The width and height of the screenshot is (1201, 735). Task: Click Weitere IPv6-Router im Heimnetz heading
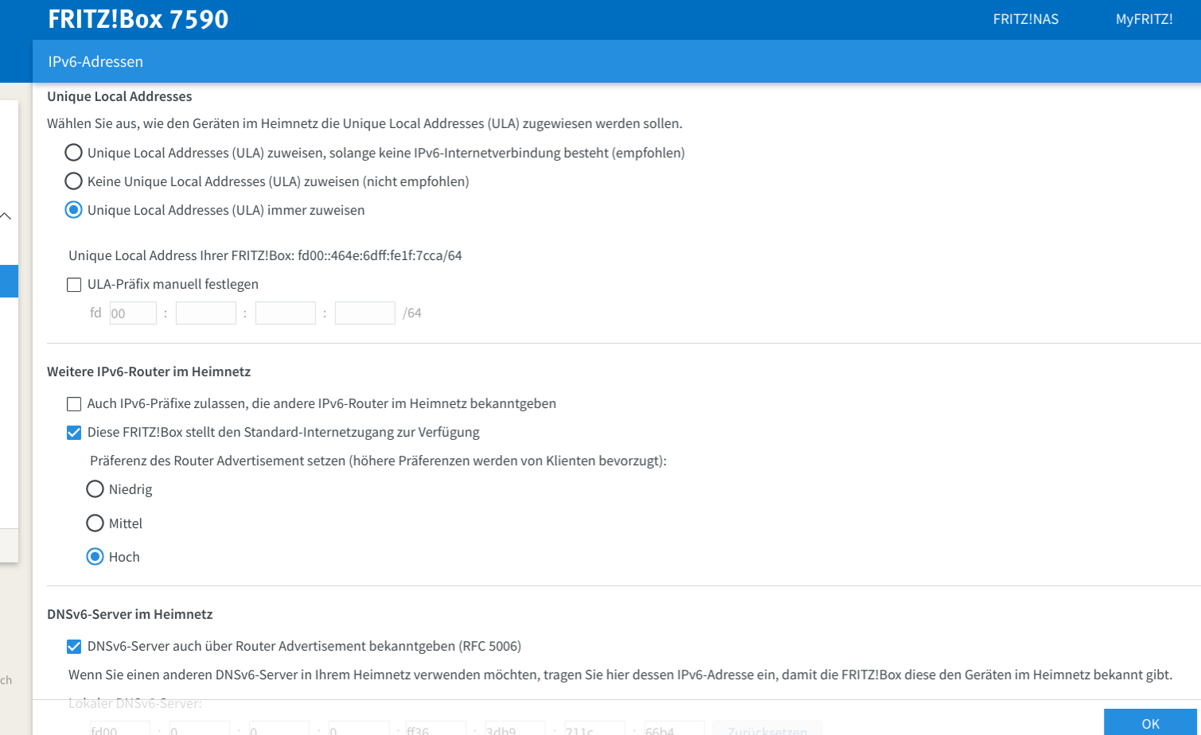coord(149,372)
